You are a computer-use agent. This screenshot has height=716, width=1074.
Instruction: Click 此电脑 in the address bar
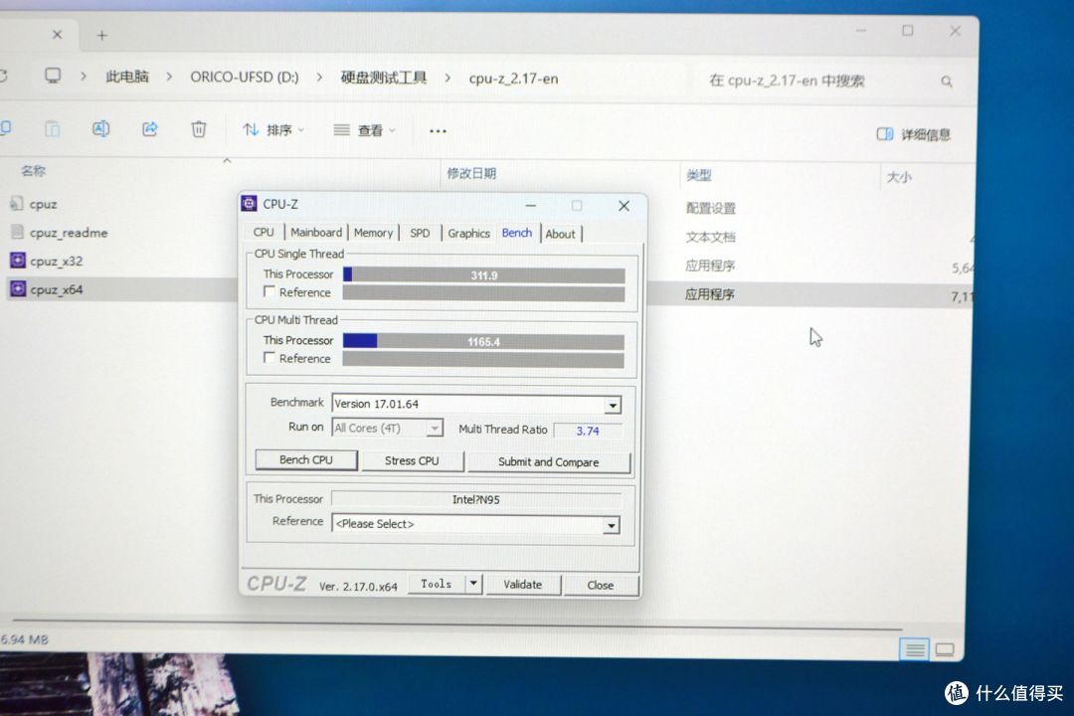(126, 76)
